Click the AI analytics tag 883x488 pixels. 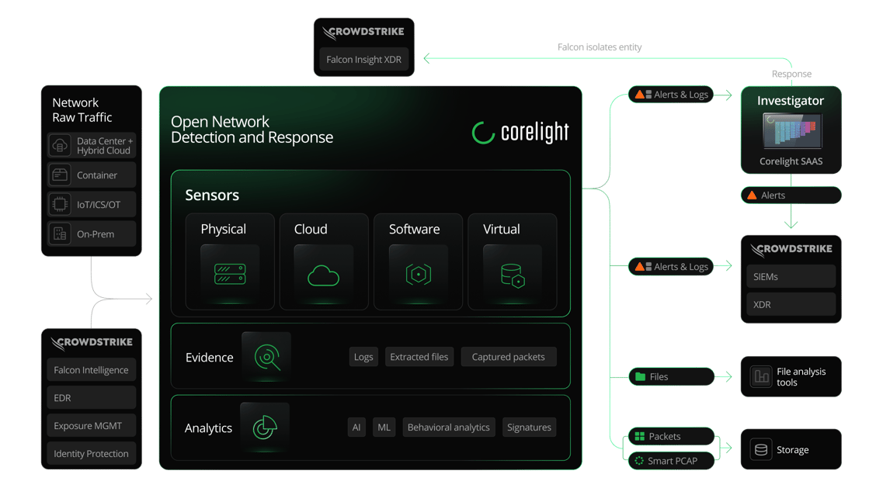coord(356,427)
